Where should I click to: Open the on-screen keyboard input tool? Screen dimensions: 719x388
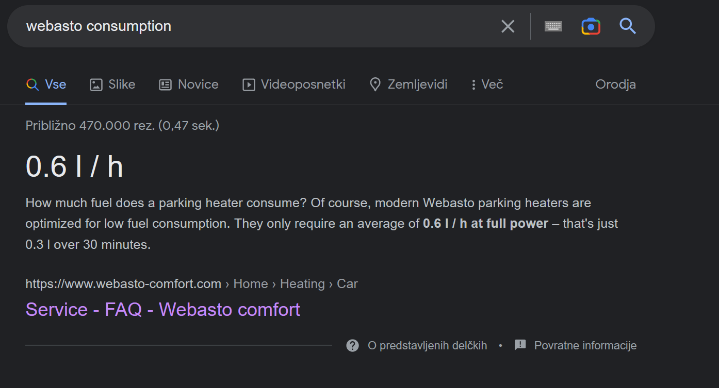pyautogui.click(x=553, y=26)
